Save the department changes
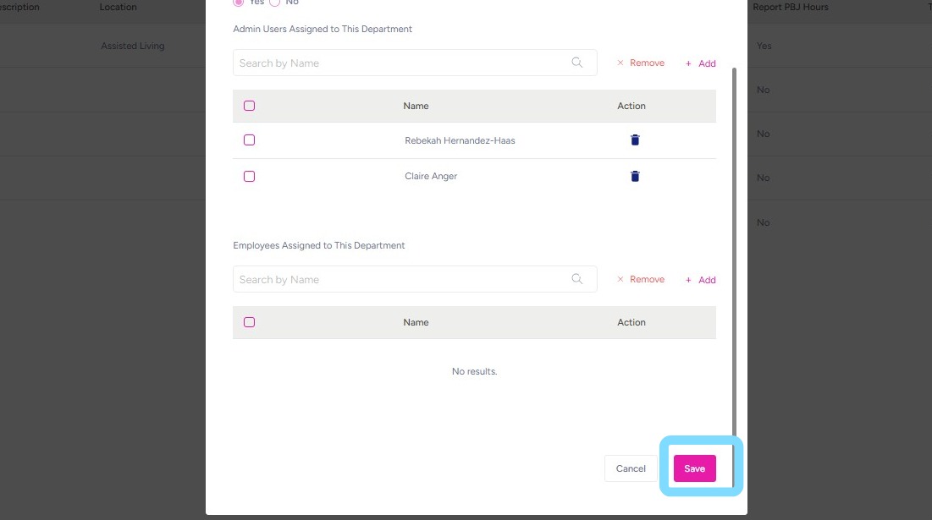This screenshot has height=520, width=932. (694, 468)
